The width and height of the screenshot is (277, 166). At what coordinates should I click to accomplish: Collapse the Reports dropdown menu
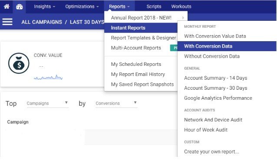(119, 7)
